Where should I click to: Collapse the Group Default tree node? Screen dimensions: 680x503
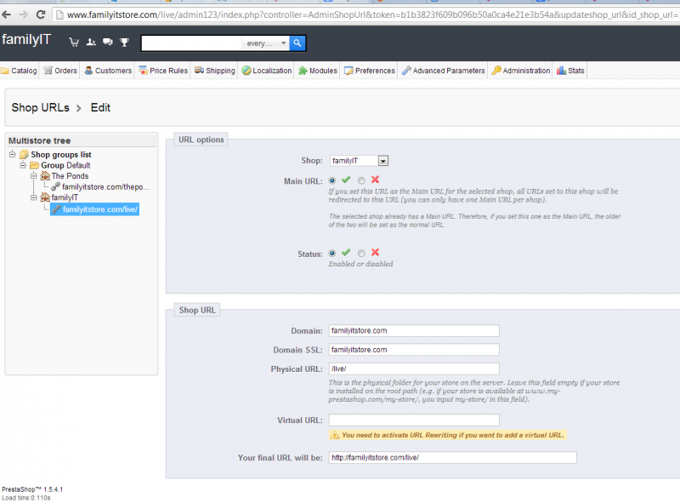24,165
